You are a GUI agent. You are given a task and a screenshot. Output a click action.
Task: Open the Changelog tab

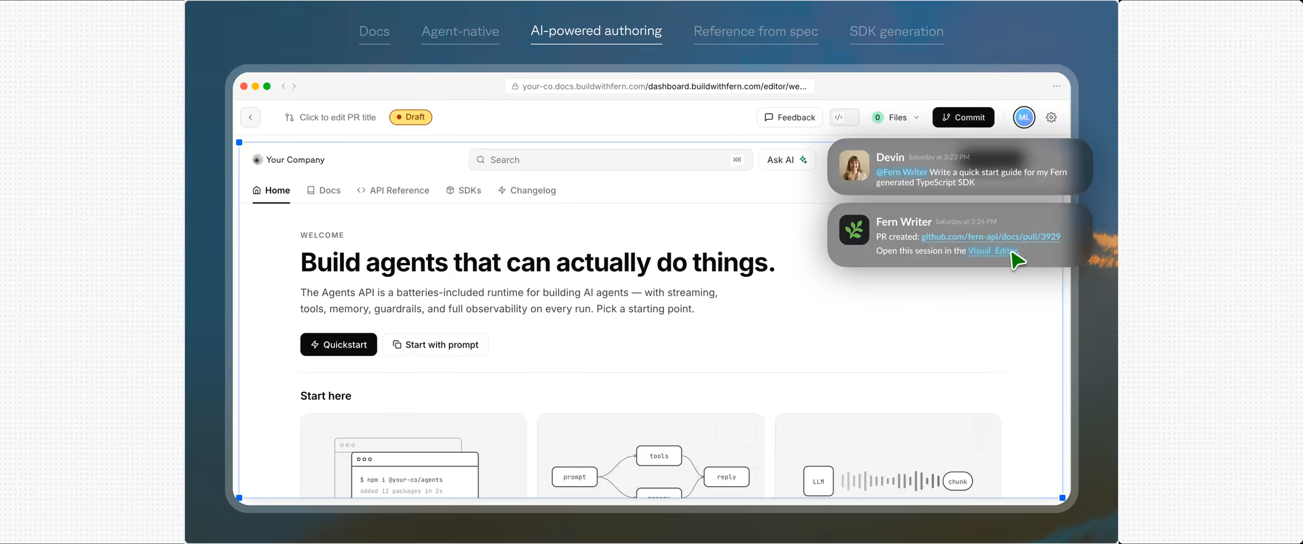click(527, 191)
